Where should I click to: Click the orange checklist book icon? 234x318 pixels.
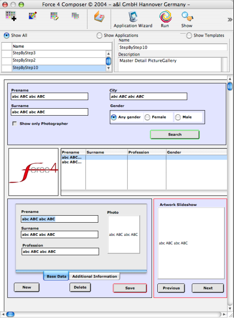[x=100, y=17]
